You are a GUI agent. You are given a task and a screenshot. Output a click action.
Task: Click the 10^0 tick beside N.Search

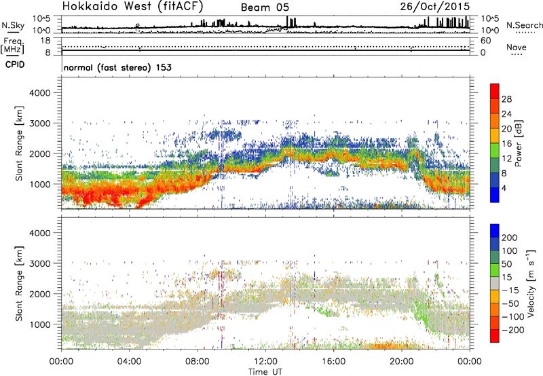(489, 31)
